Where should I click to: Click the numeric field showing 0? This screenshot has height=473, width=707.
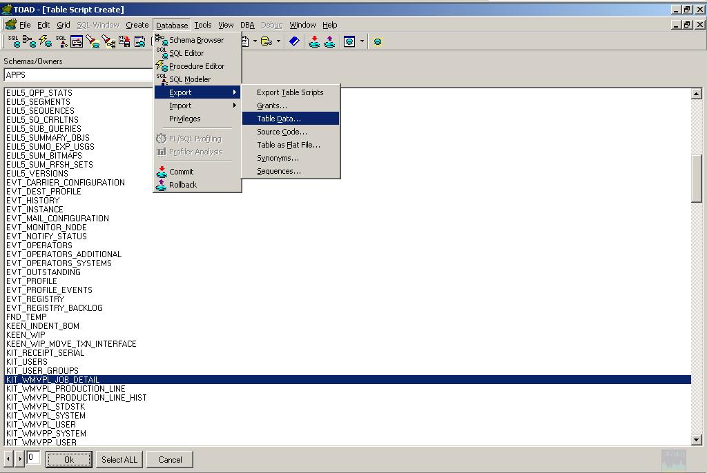click(33, 458)
